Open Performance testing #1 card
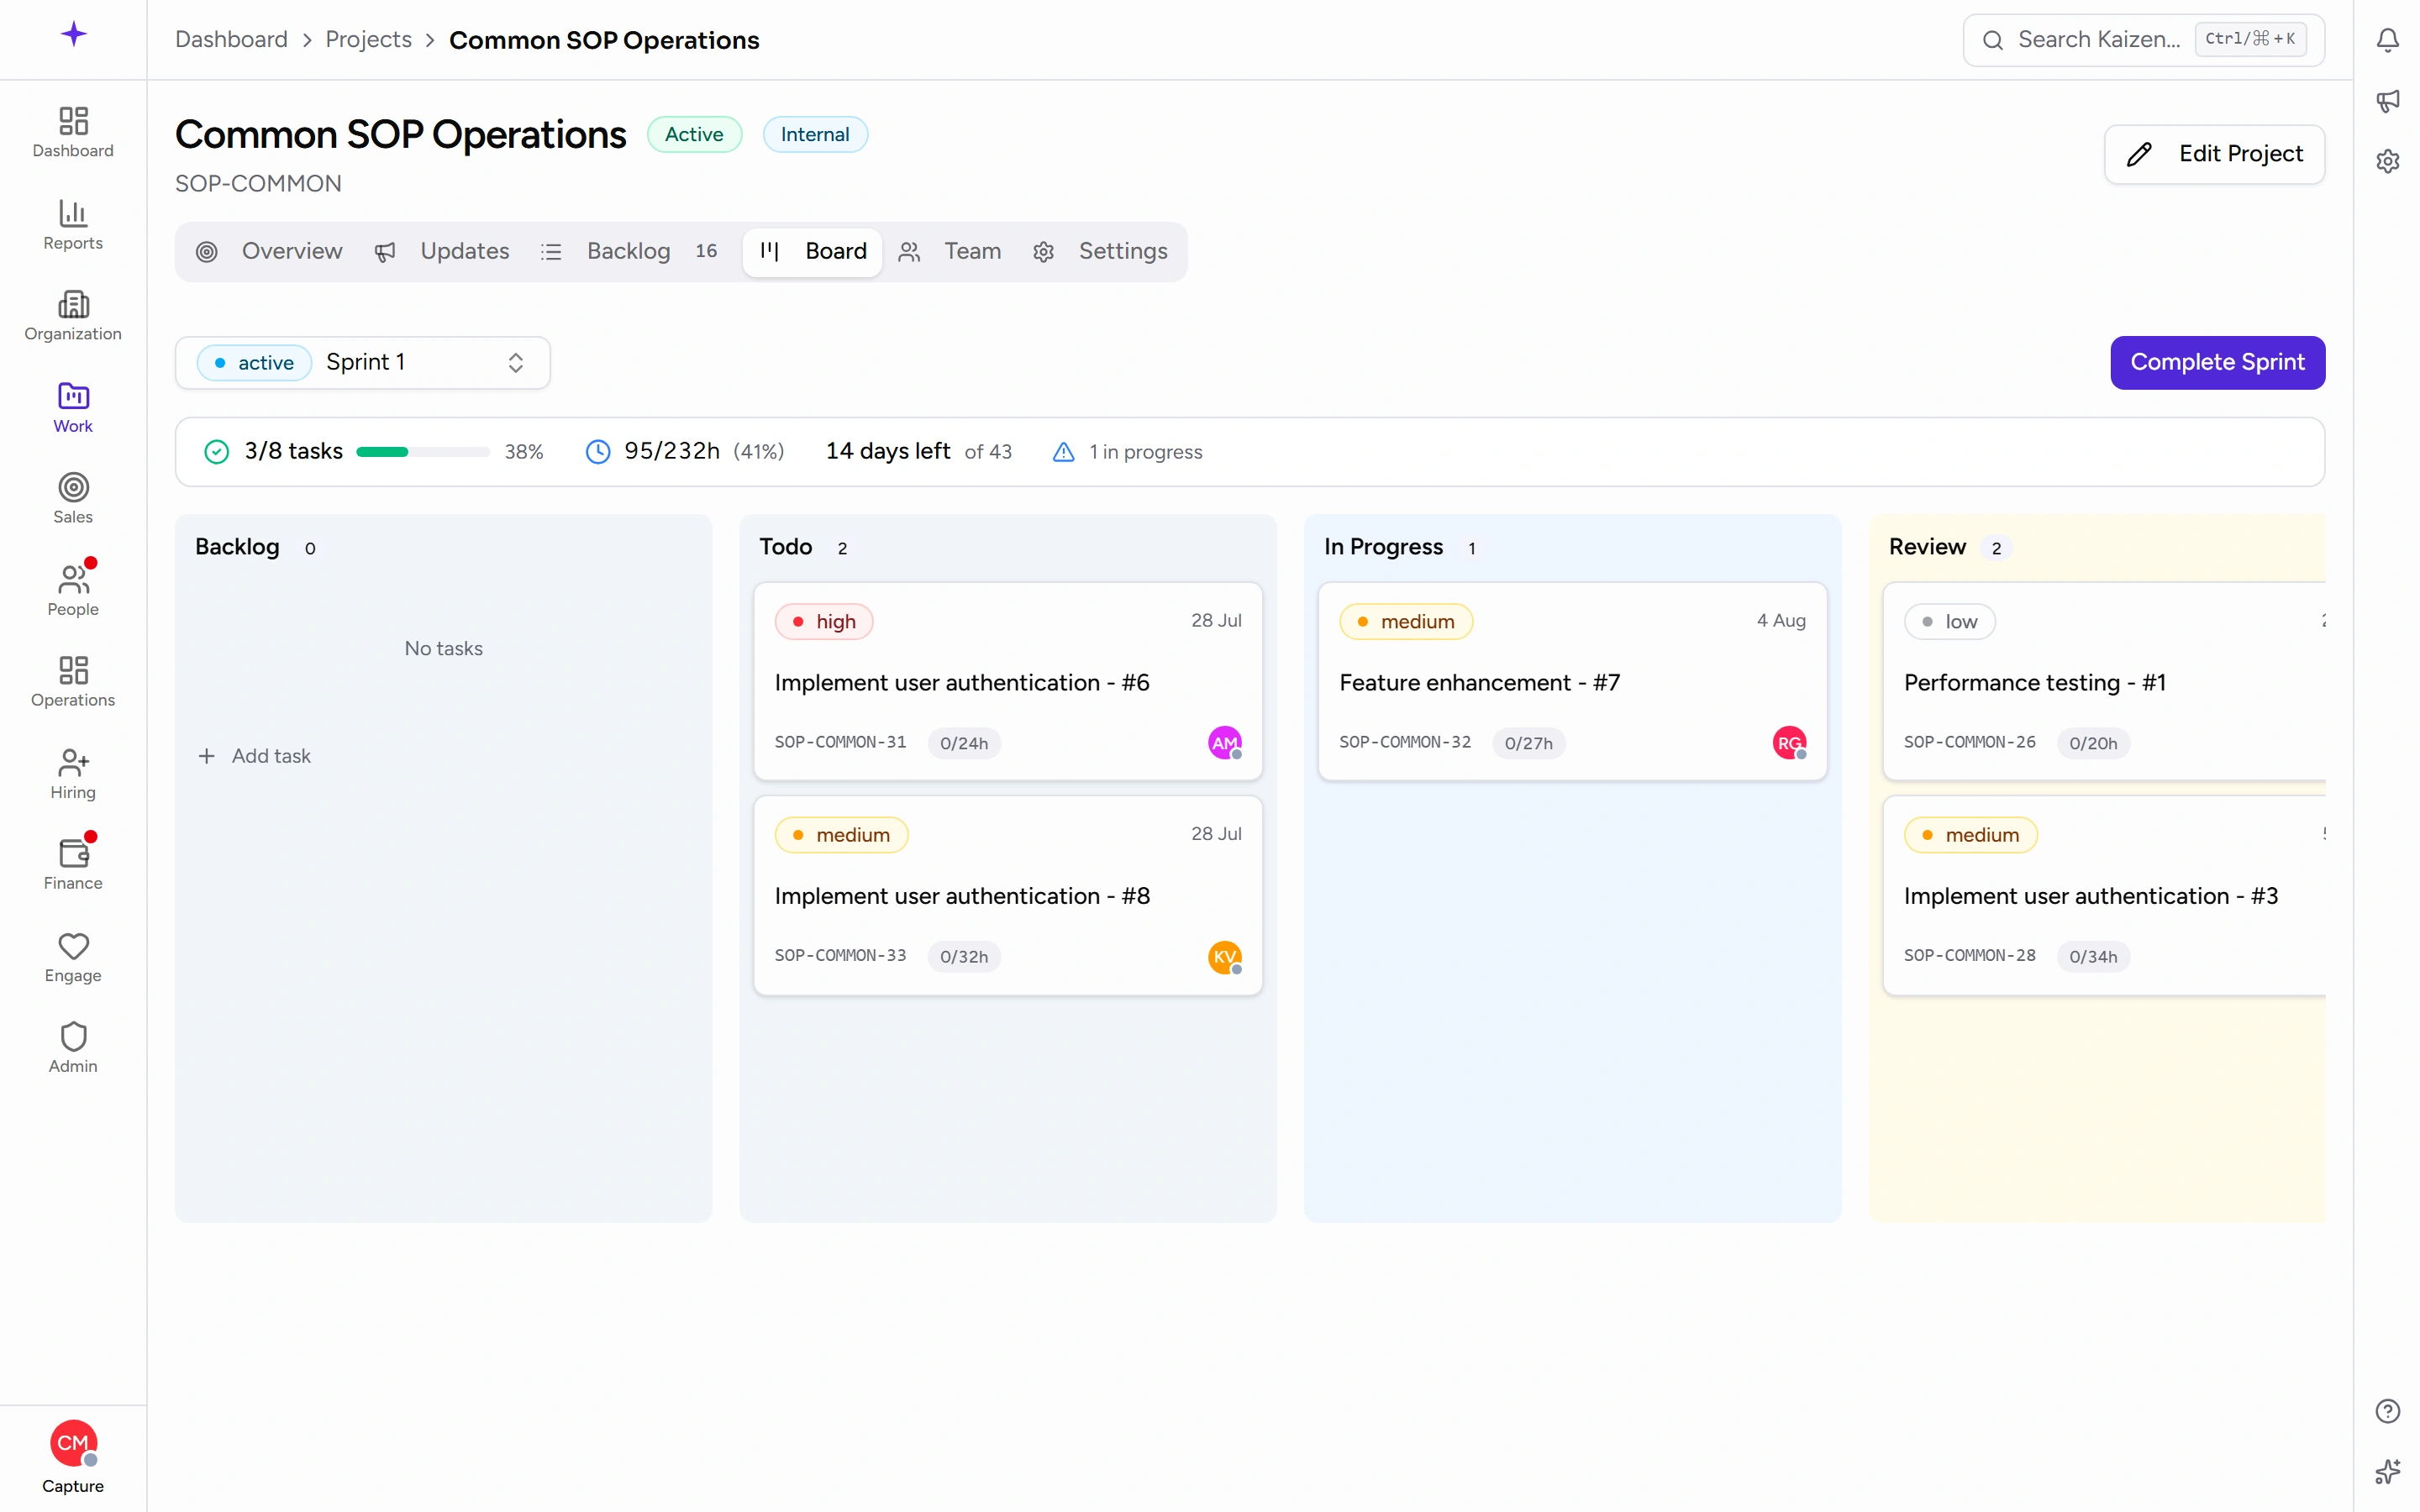The image size is (2420, 1512). (x=2104, y=682)
